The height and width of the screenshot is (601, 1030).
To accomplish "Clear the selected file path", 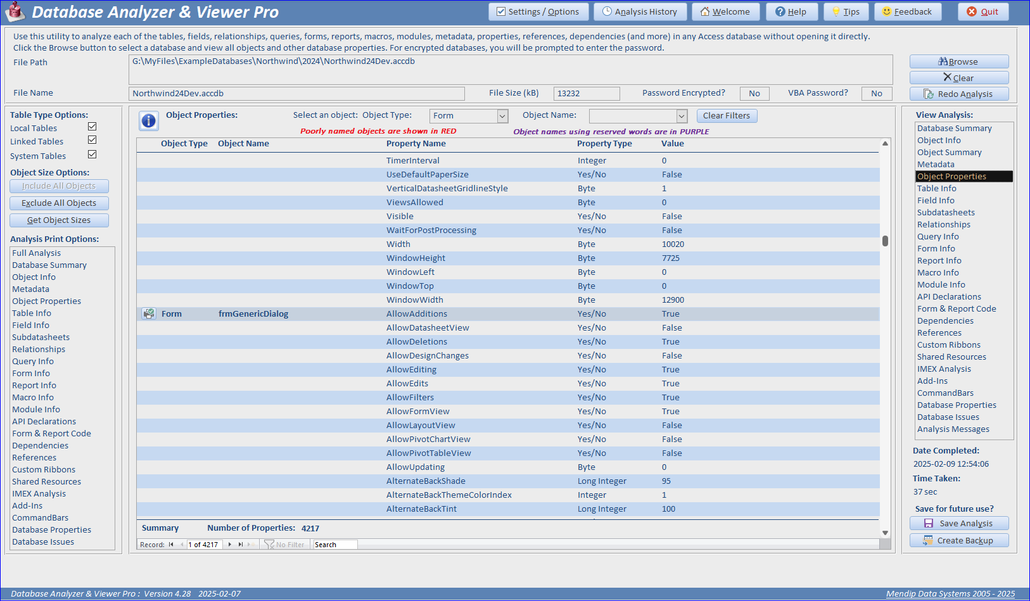I will coord(959,78).
